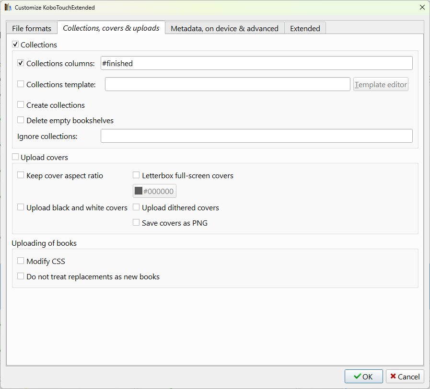Enable Modify CSS option

point(21,261)
